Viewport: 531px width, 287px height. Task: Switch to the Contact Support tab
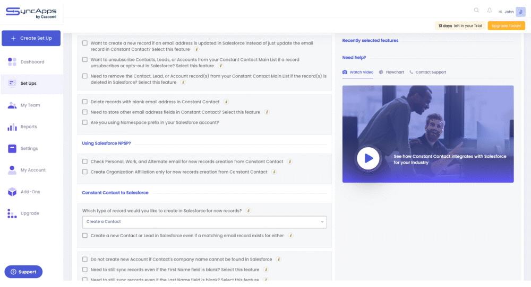point(427,72)
